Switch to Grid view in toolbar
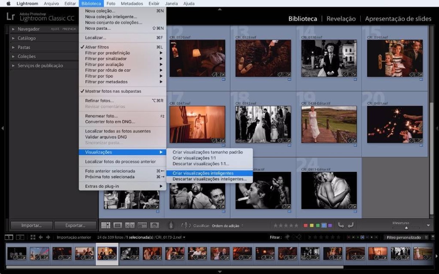 pyautogui.click(x=106, y=225)
